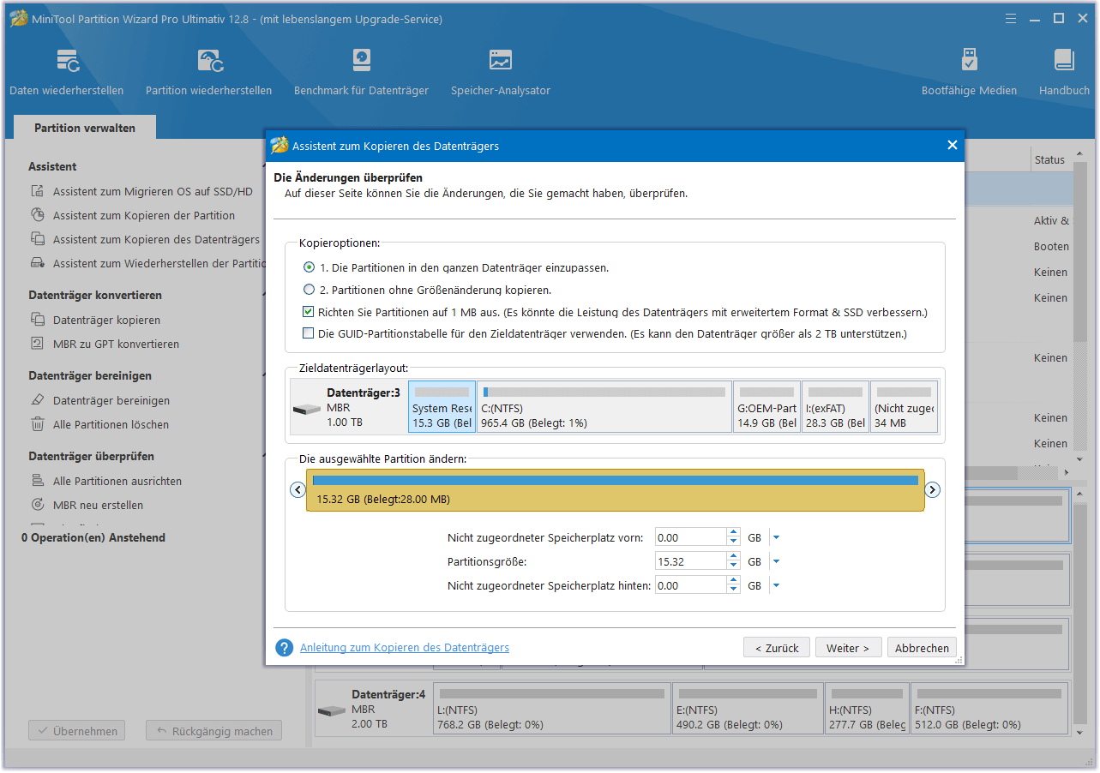The height and width of the screenshot is (773, 1100).
Task: Click Abbrechen button
Action: pyautogui.click(x=922, y=648)
